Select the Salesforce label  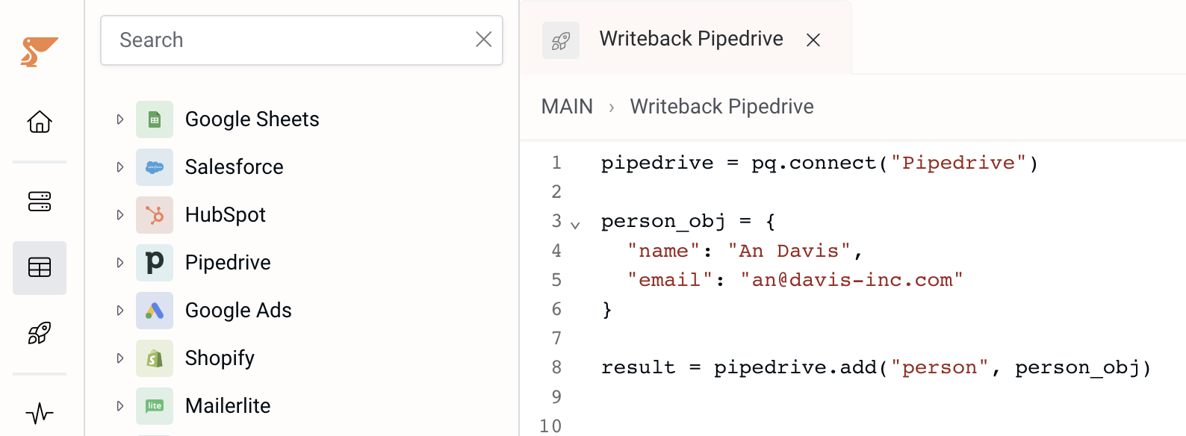click(x=234, y=167)
